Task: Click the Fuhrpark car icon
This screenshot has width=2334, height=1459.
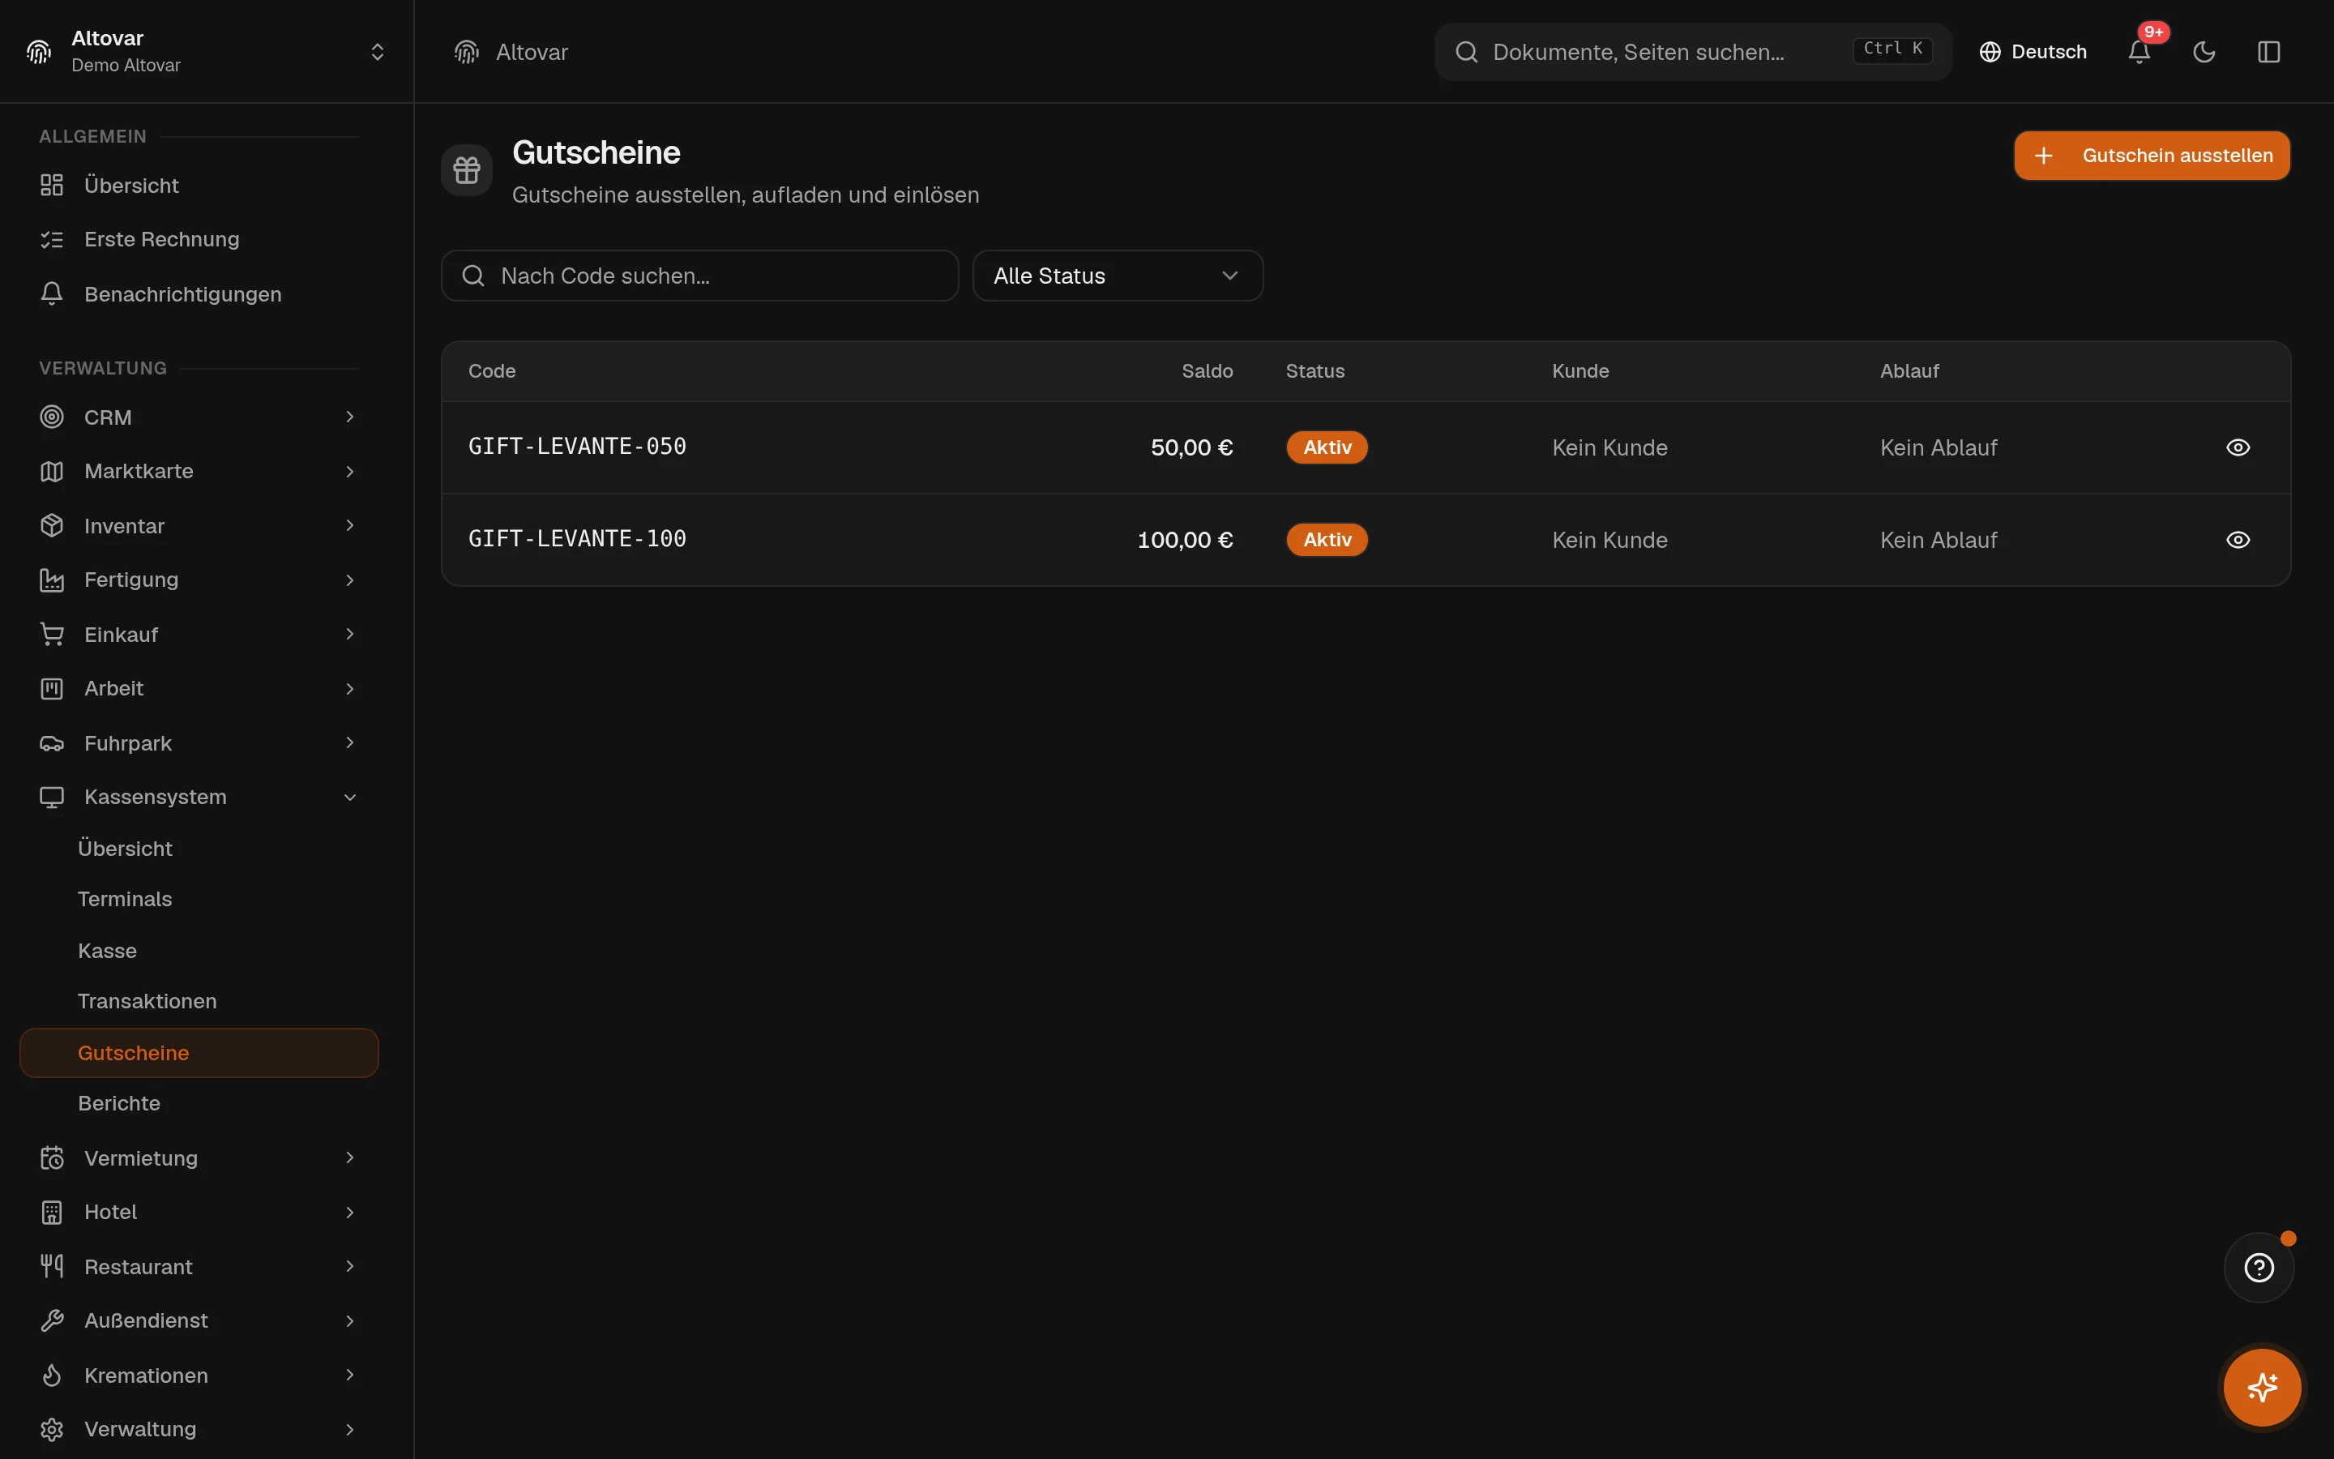Action: coord(52,743)
